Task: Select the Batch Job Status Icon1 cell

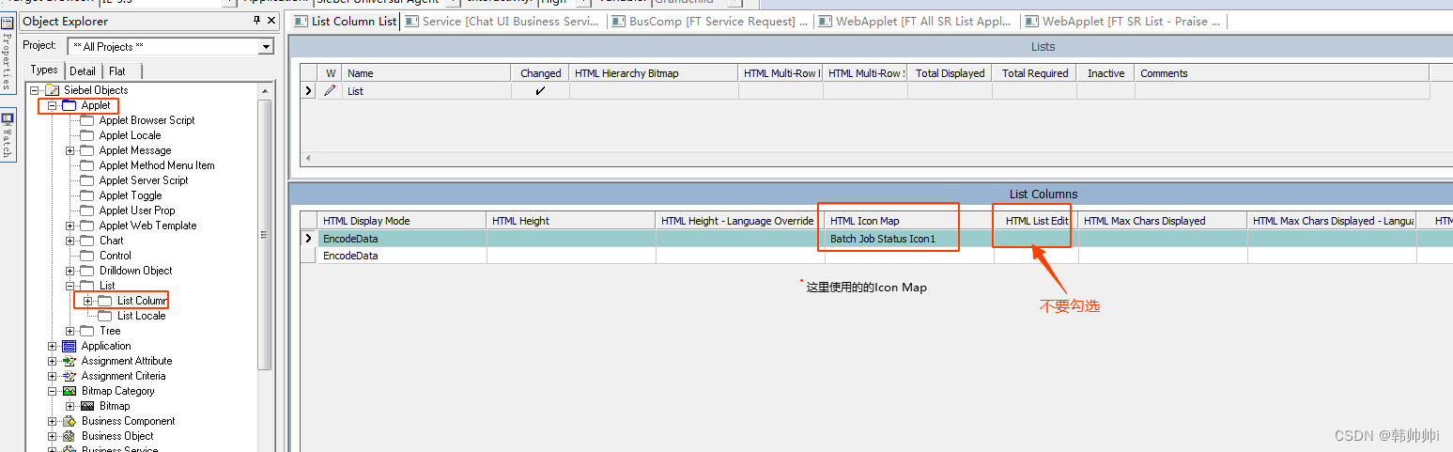Action: pos(909,239)
